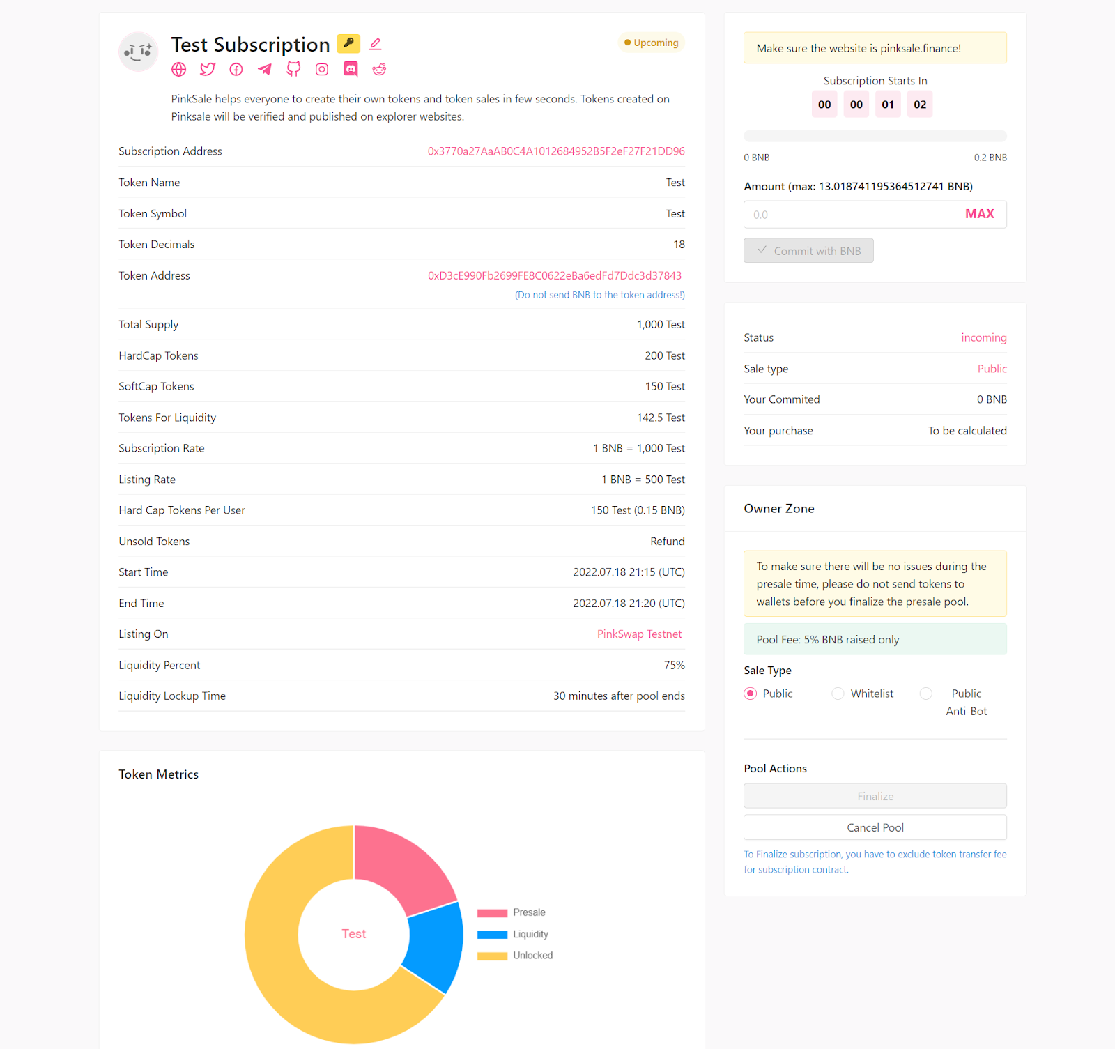Click the Upcoming status badge
1115x1049 pixels.
(x=651, y=43)
